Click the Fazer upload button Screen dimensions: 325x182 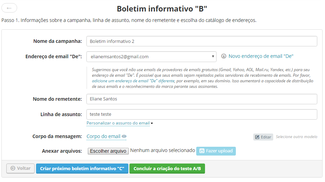[216, 151]
